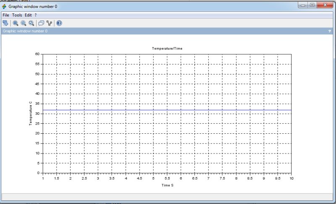
Task: Click the 9.5 tick on time axis
Action: (278, 178)
